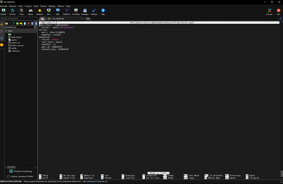Open the MultiExec mode icon
Viewport: 283px width, 184px height.
[66, 12]
